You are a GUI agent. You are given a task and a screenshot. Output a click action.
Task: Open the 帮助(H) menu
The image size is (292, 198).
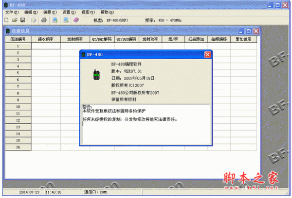point(107,13)
